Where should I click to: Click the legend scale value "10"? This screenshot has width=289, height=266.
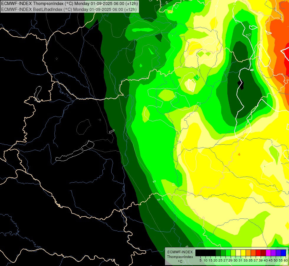(x=205, y=260)
